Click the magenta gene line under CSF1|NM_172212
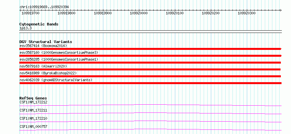Image resolution: width=291 pixels, height=134 pixels. 150,105
